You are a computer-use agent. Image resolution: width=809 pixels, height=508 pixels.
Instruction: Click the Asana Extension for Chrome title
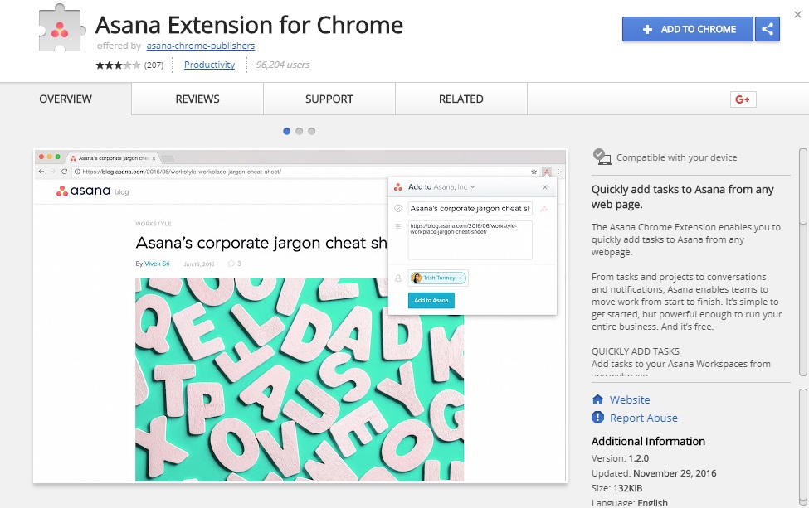[x=249, y=25]
